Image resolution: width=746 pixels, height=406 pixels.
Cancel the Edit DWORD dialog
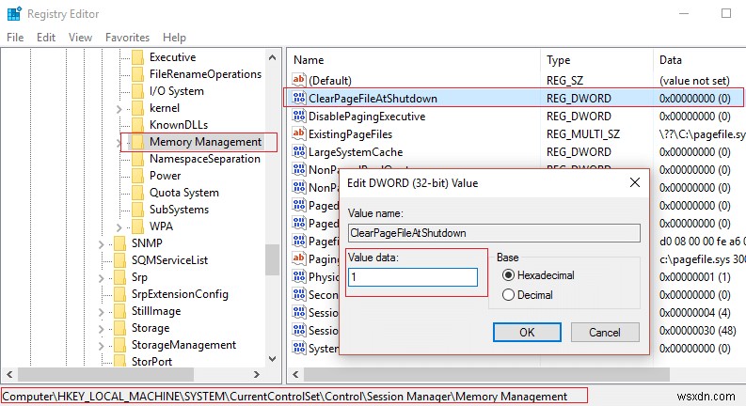pyautogui.click(x=605, y=332)
